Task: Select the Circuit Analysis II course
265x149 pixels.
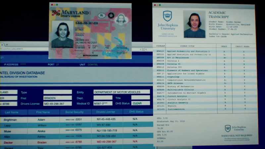Action: (x=179, y=99)
